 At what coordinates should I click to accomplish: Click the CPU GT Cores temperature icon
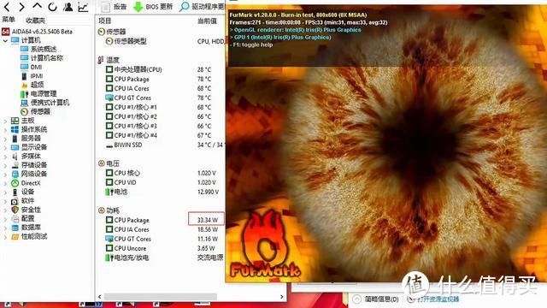tap(109, 98)
